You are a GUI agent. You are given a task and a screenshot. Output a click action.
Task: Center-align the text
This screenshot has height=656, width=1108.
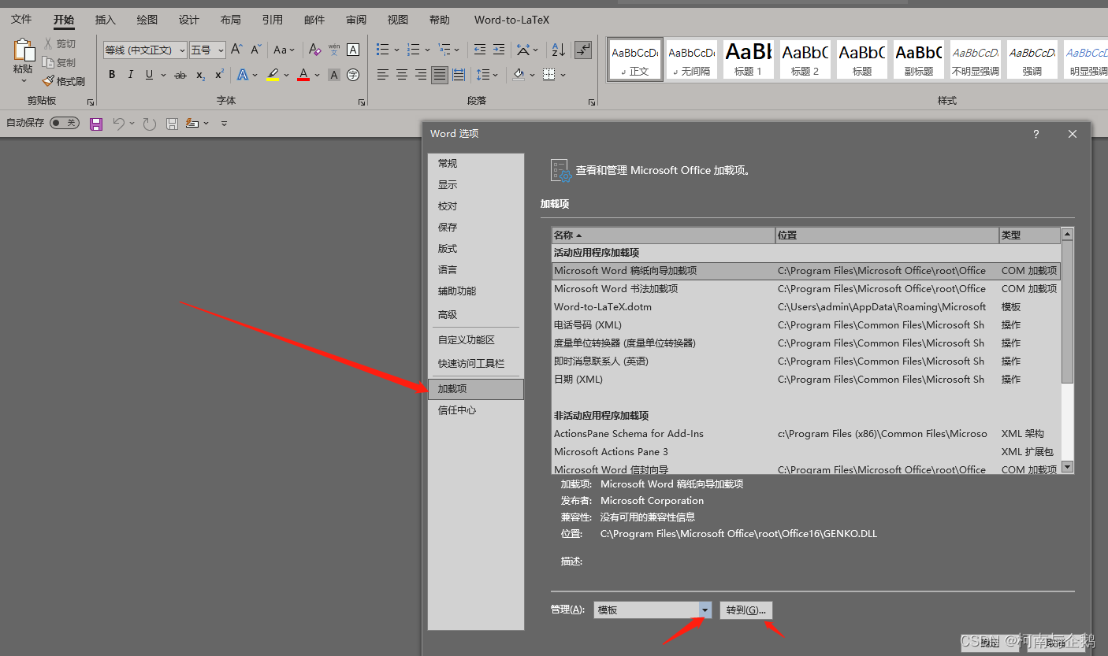coord(402,75)
